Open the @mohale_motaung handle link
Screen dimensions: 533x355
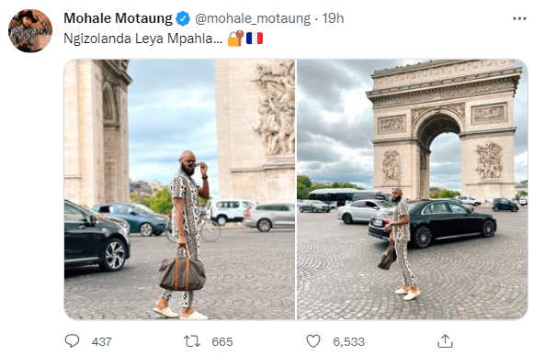click(253, 18)
